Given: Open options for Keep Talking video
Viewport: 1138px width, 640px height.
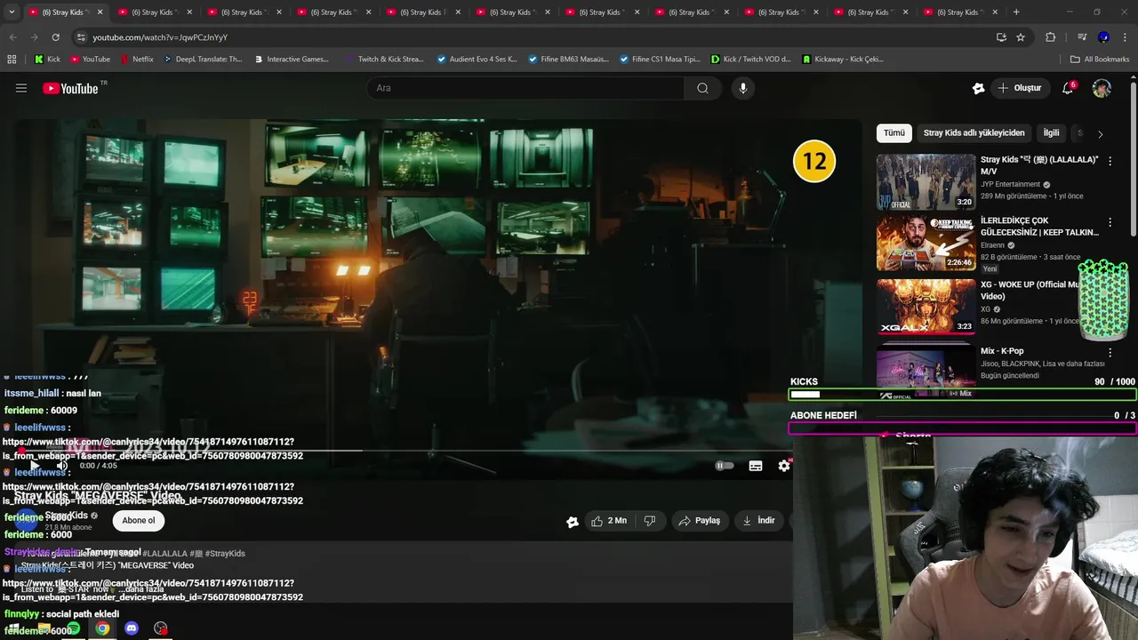Looking at the screenshot, I should coord(1110,222).
